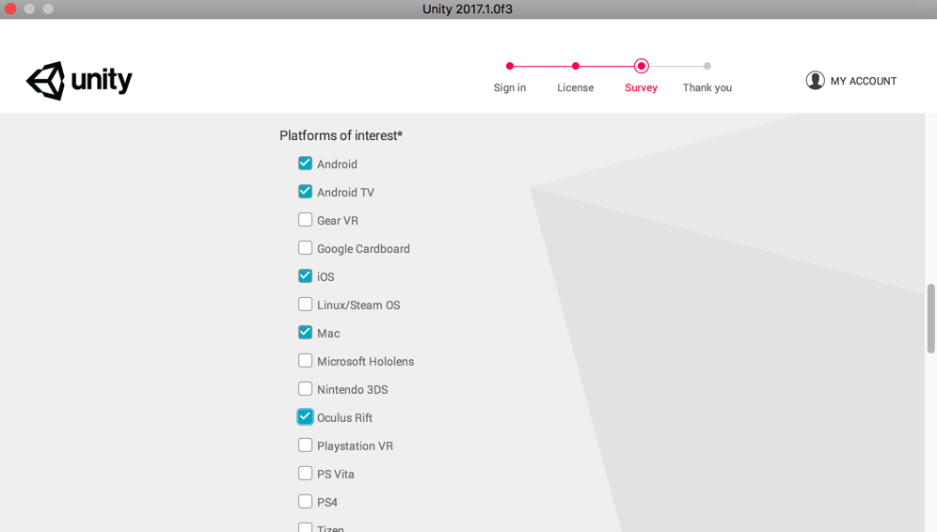Select the Survey step indicator
Viewport: 937px width, 532px height.
pos(642,67)
